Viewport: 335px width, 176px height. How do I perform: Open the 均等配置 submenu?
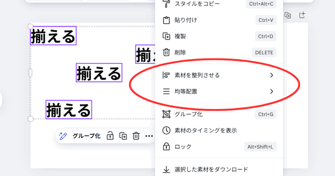(219, 91)
